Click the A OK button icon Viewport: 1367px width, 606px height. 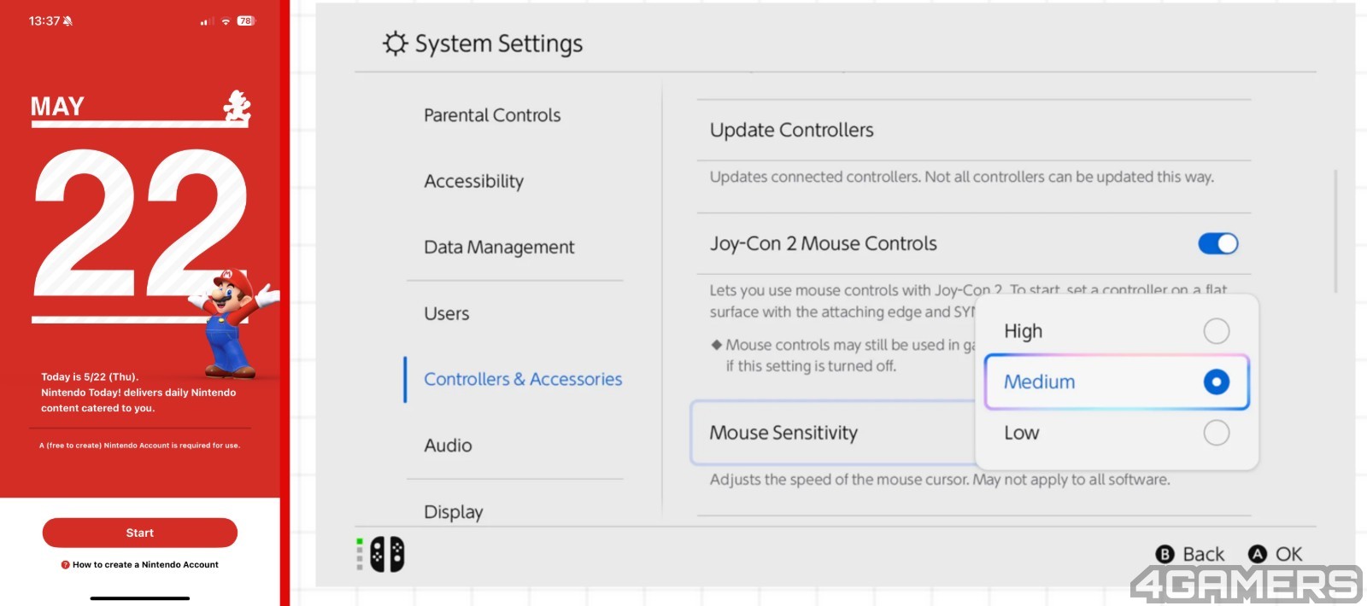(x=1257, y=554)
